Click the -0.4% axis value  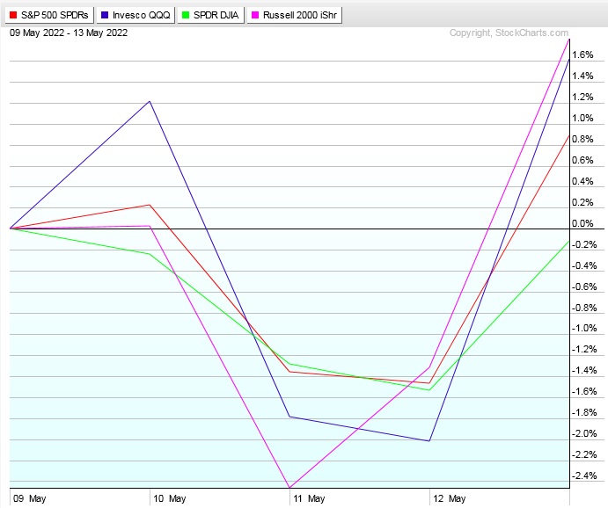point(584,265)
